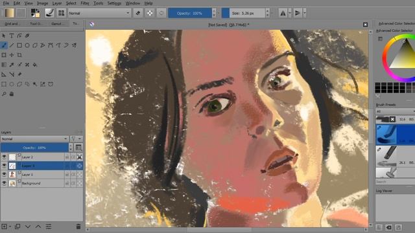Viewport: 415px width, 233px height.
Task: Pick the Ellipse shape tool
Action: pos(27,45)
